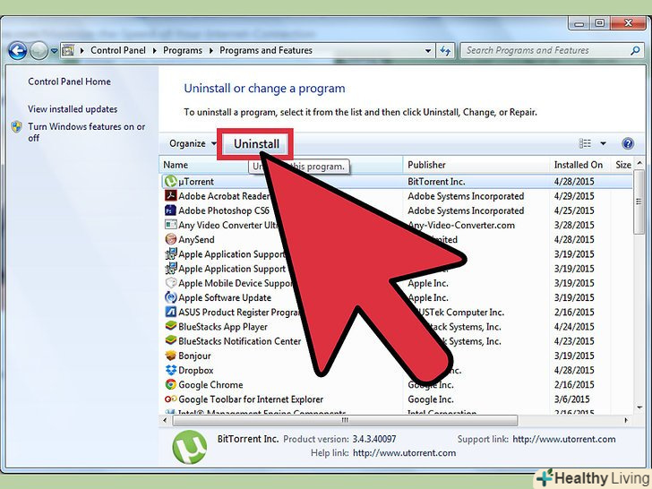Open the Organize menu
The width and height of the screenshot is (652, 489).
point(193,144)
